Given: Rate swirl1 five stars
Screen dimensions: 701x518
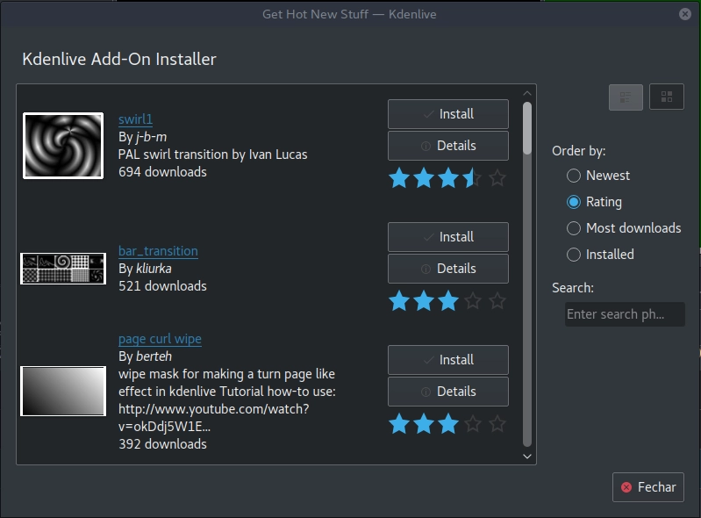Looking at the screenshot, I should point(497,178).
